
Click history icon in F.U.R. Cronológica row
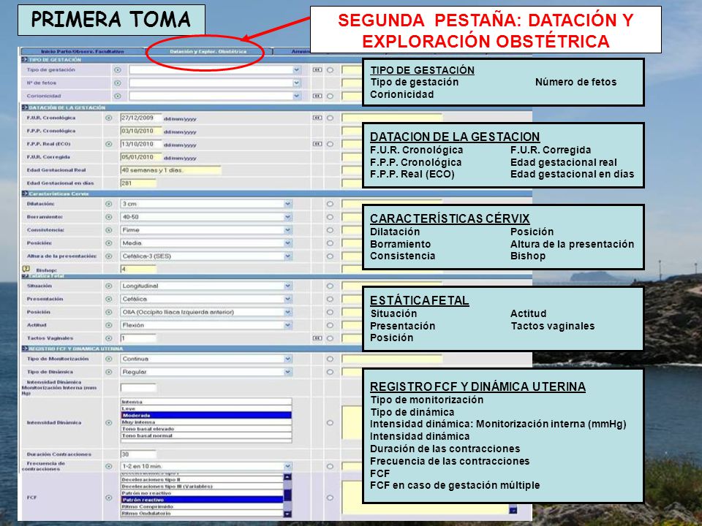click(x=317, y=118)
